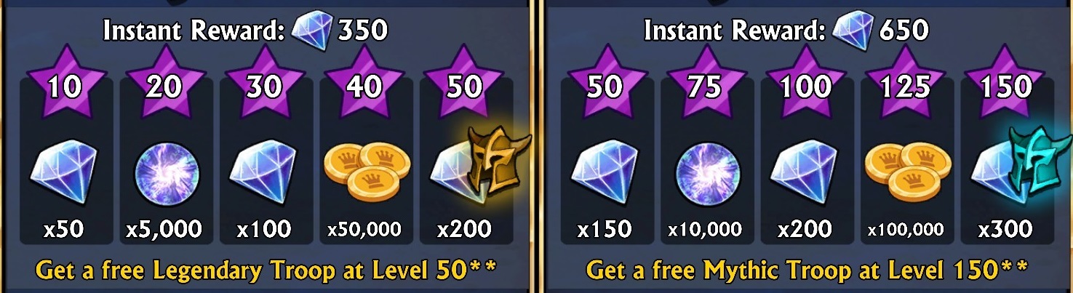This screenshot has width=1073, height=293.
Task: Click the x100 gems reward icon
Action: [x=263, y=172]
